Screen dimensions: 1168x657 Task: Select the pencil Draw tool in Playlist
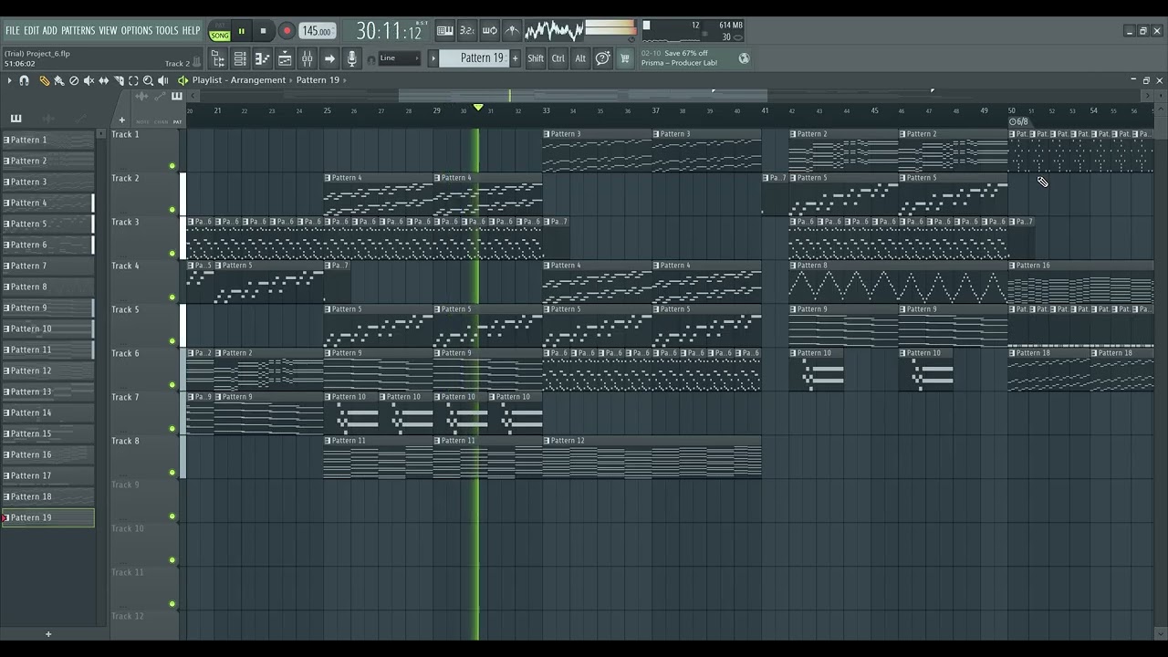44,80
